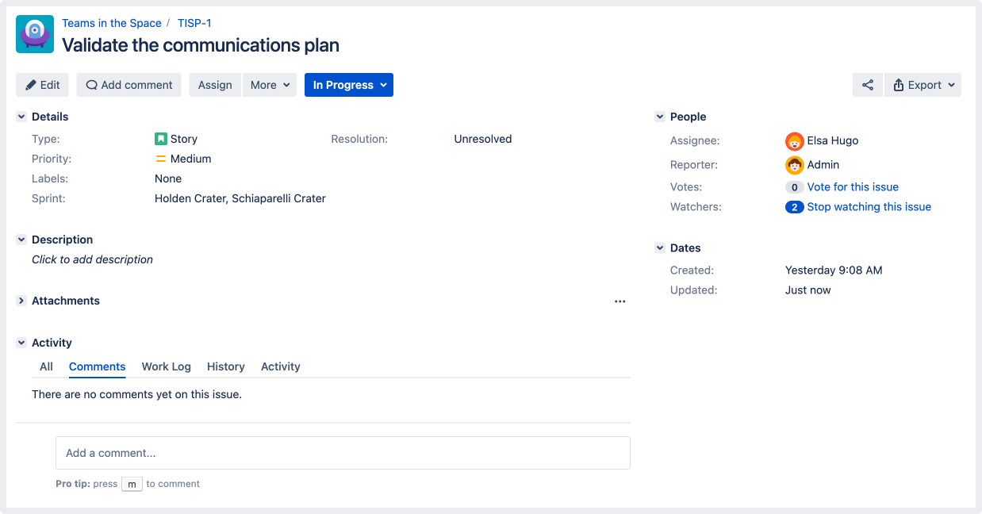The width and height of the screenshot is (982, 514).
Task: Collapse the Activity section
Action: tap(21, 343)
